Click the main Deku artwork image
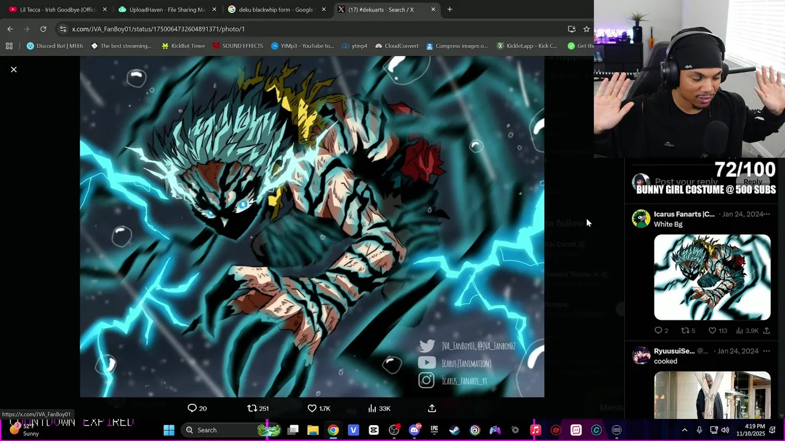 click(312, 227)
